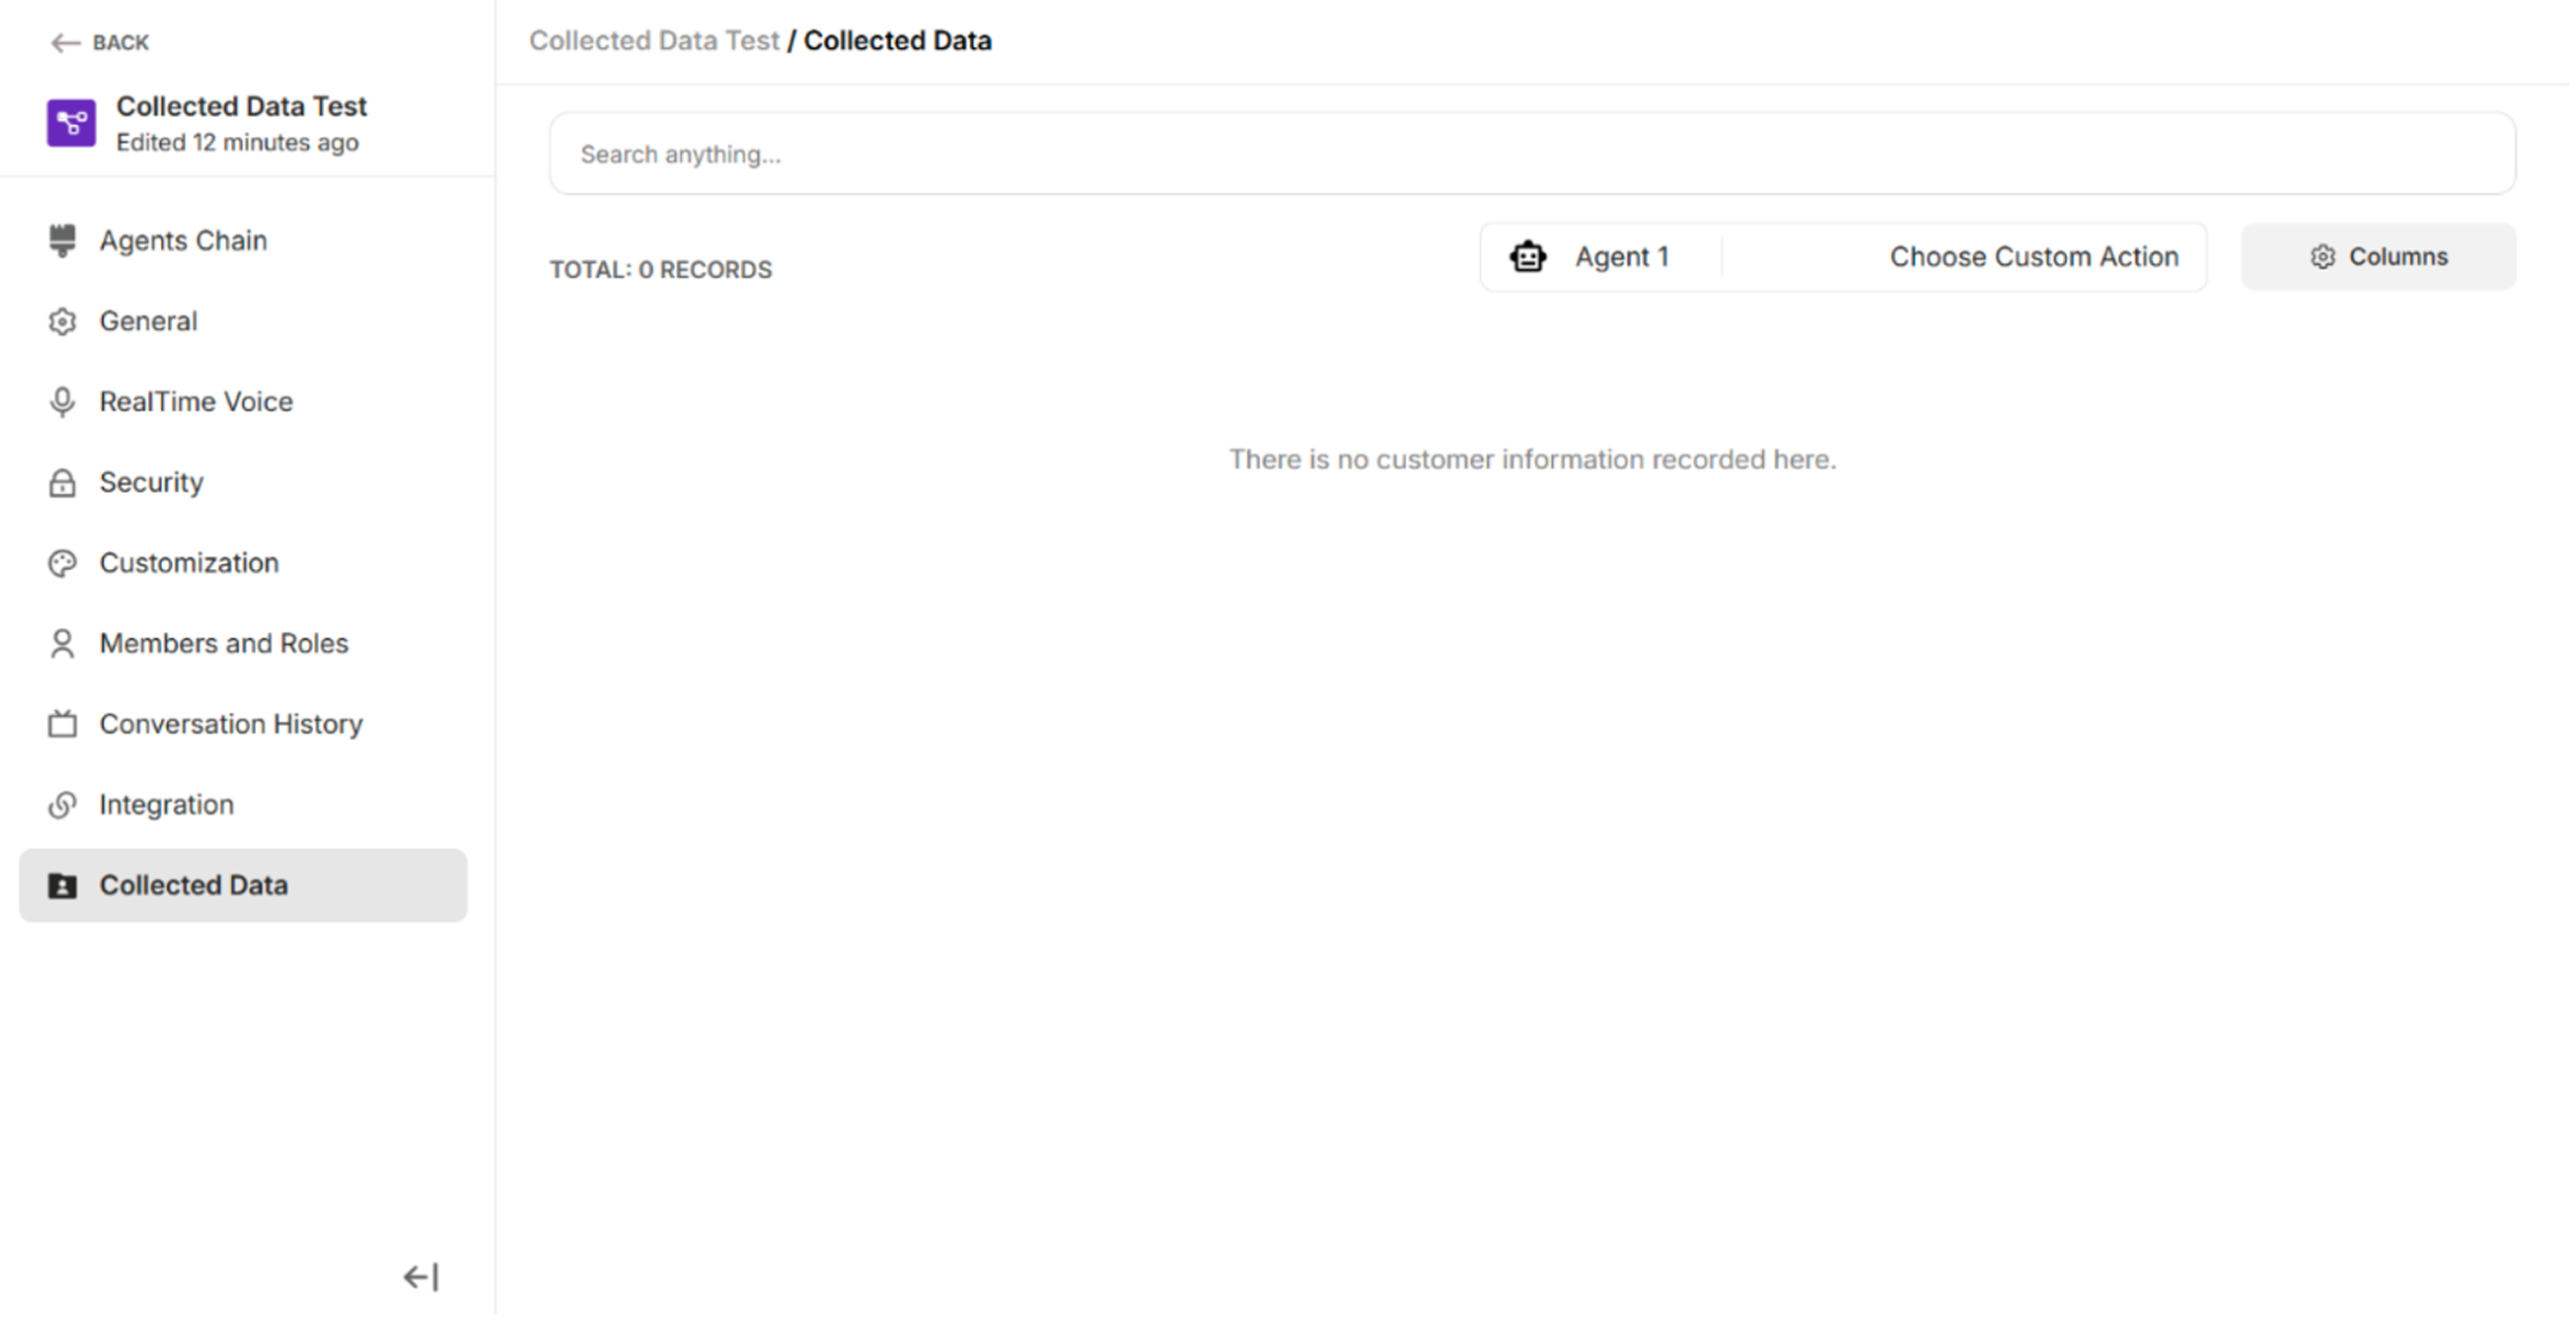The width and height of the screenshot is (2576, 1327).
Task: Select the Agents Chain brush icon
Action: coord(62,240)
